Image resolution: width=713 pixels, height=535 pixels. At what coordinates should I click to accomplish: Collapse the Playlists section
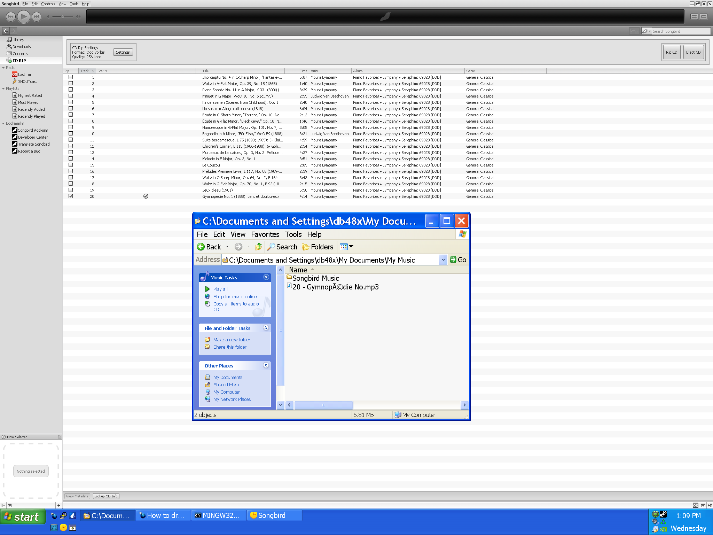tap(3, 89)
